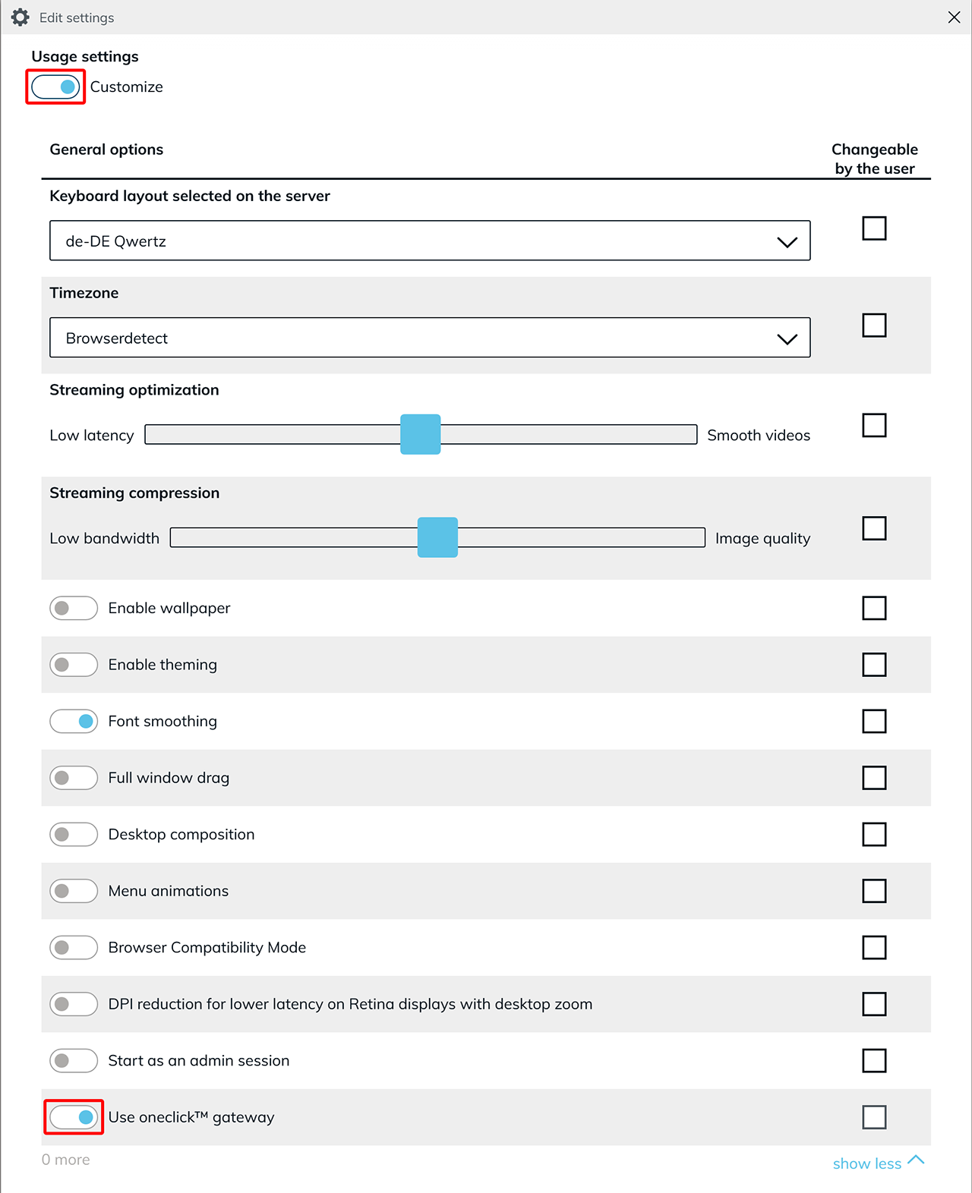
Task: Toggle Full window drag on
Action: tap(74, 778)
